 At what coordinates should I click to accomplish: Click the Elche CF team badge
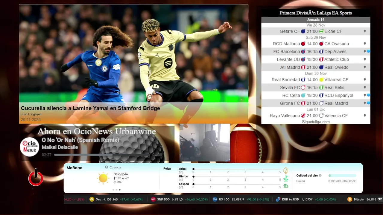coord(321,31)
